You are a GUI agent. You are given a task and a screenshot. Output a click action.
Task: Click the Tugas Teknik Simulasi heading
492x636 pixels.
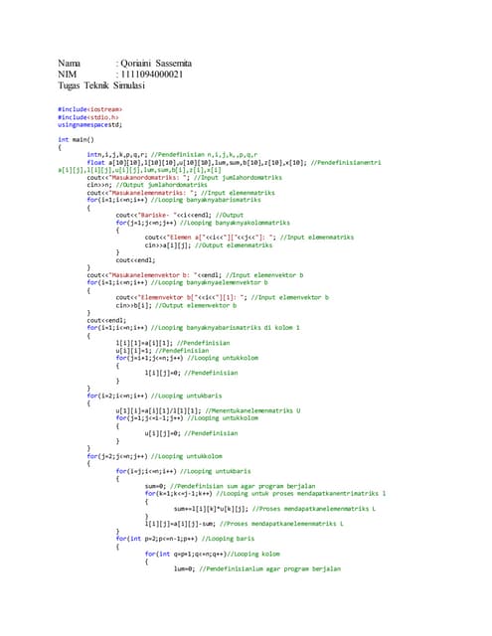[101, 85]
